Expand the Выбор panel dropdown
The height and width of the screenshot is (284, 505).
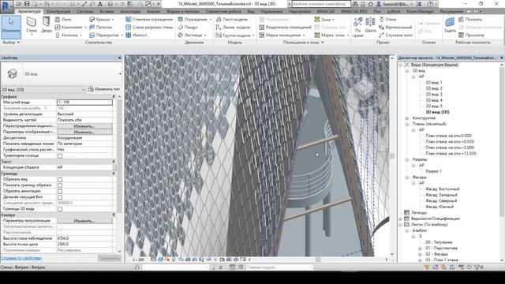(x=11, y=42)
